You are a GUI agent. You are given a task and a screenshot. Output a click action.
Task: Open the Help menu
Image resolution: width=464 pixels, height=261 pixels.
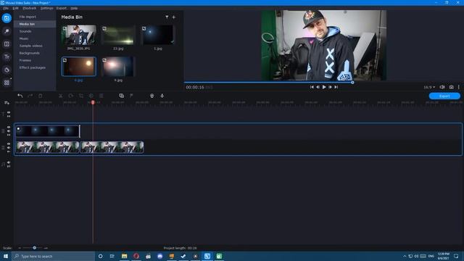pos(74,8)
